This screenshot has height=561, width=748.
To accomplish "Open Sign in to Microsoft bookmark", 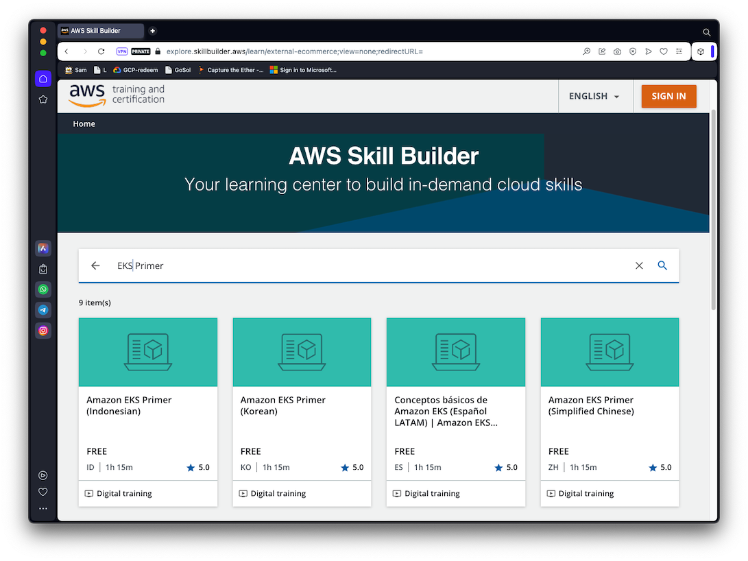I will click(x=304, y=70).
